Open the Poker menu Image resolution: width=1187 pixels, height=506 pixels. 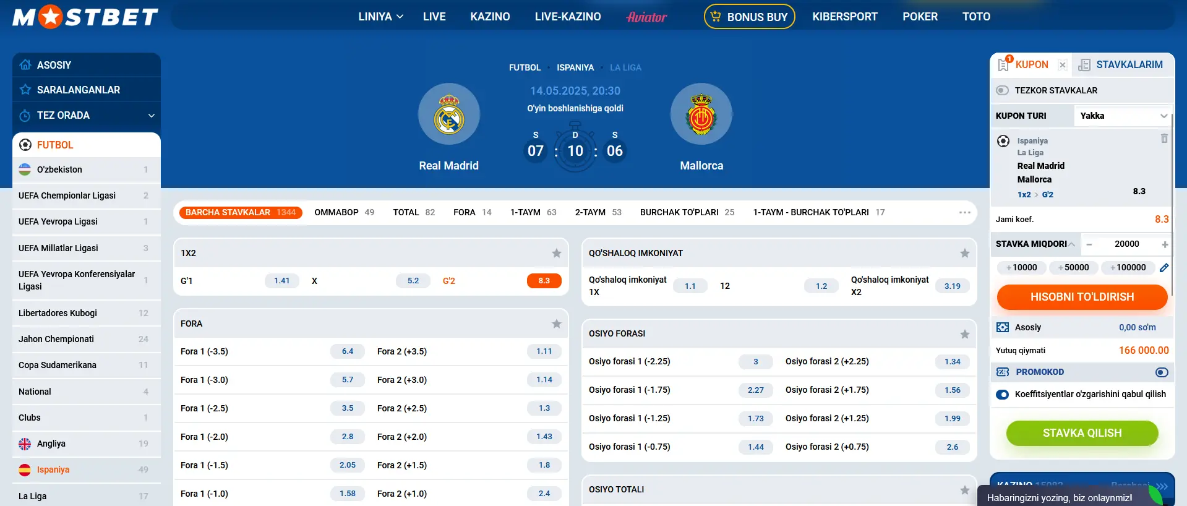pyautogui.click(x=920, y=17)
